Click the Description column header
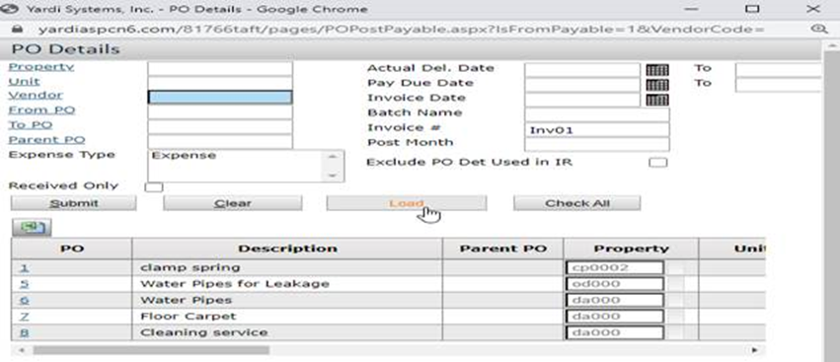Viewport: 840px width, 362px height. coord(287,249)
